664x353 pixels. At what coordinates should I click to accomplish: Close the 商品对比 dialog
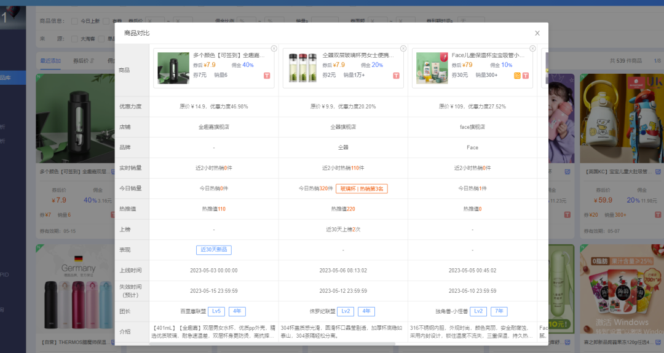tap(537, 33)
